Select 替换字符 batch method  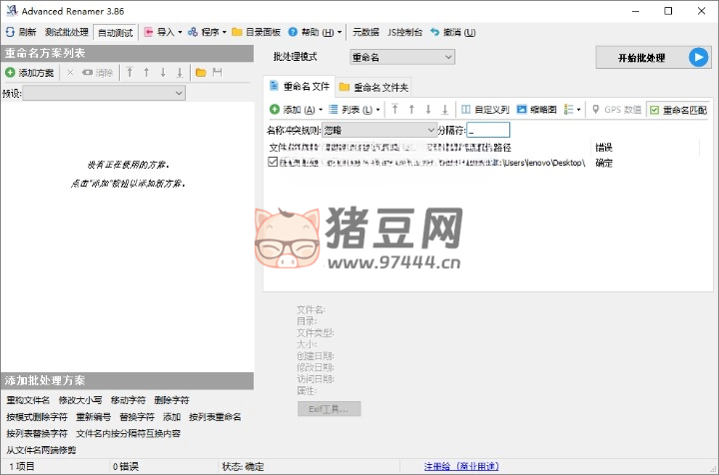[136, 416]
